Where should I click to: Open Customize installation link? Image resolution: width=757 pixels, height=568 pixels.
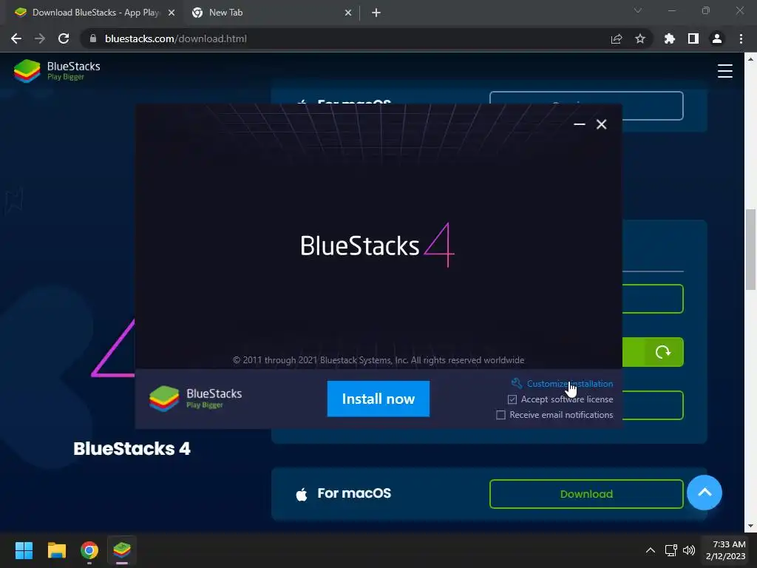570,384
